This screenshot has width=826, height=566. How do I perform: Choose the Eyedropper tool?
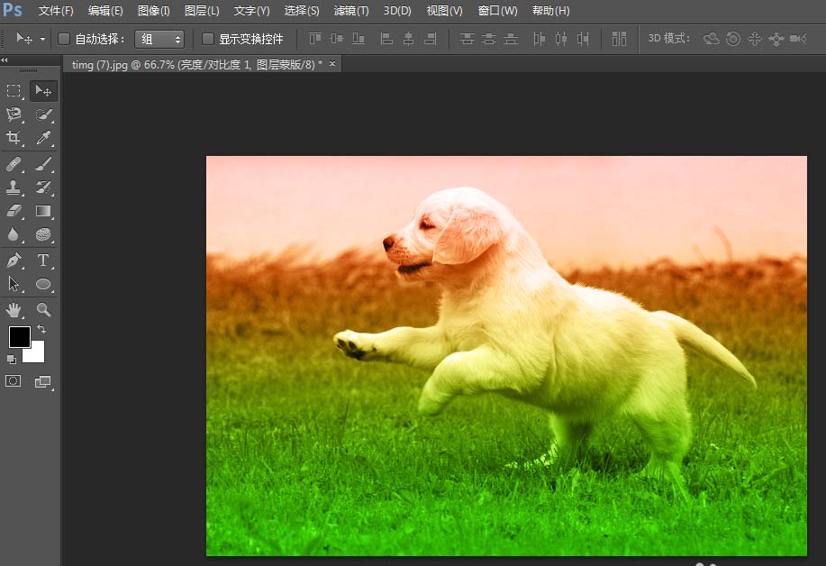[x=43, y=138]
